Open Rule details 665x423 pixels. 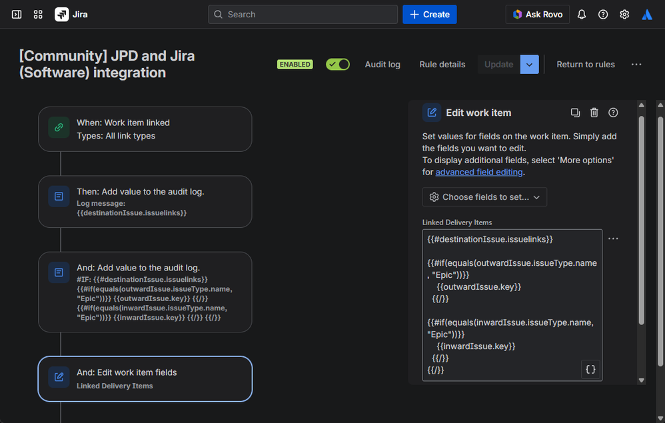coord(442,65)
